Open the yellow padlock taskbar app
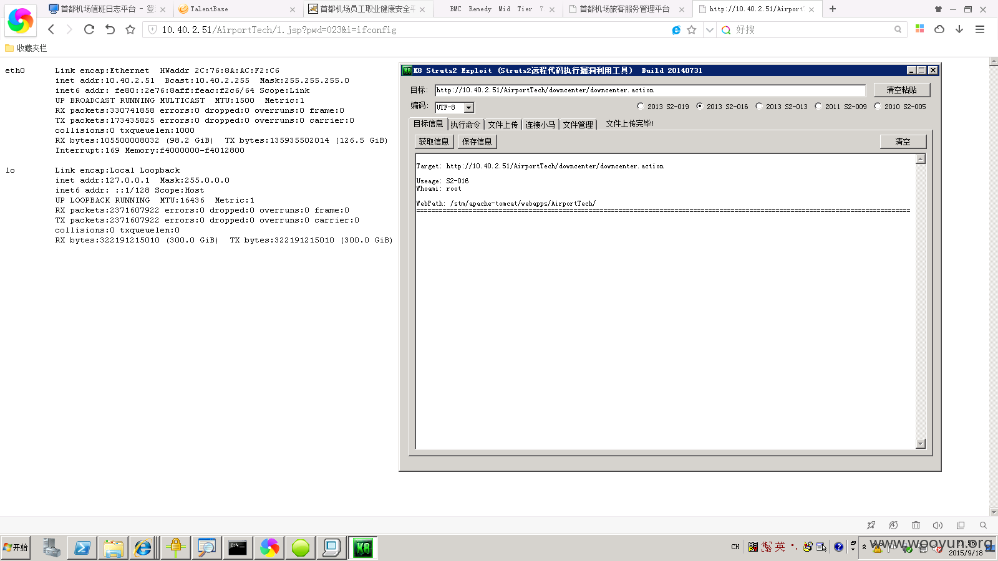Screen dimensions: 998x561 click(x=176, y=547)
